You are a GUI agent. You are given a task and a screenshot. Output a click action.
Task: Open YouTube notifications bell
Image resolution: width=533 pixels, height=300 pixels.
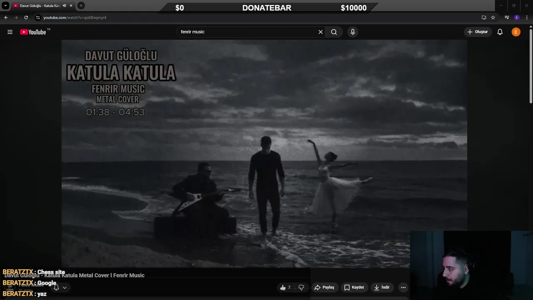(500, 32)
